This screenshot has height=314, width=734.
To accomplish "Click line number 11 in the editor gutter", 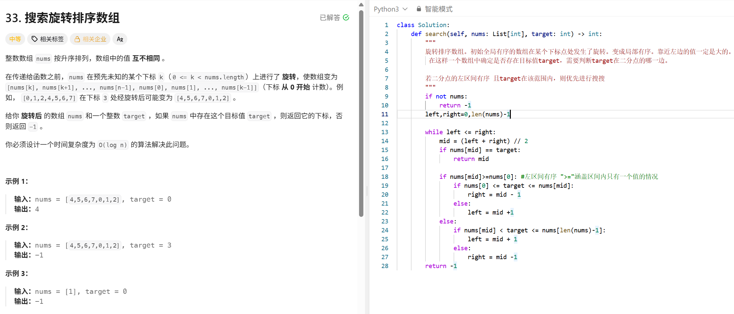I will pyautogui.click(x=385, y=114).
